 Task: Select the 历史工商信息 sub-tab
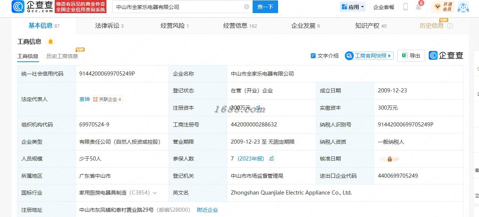pos(62,56)
